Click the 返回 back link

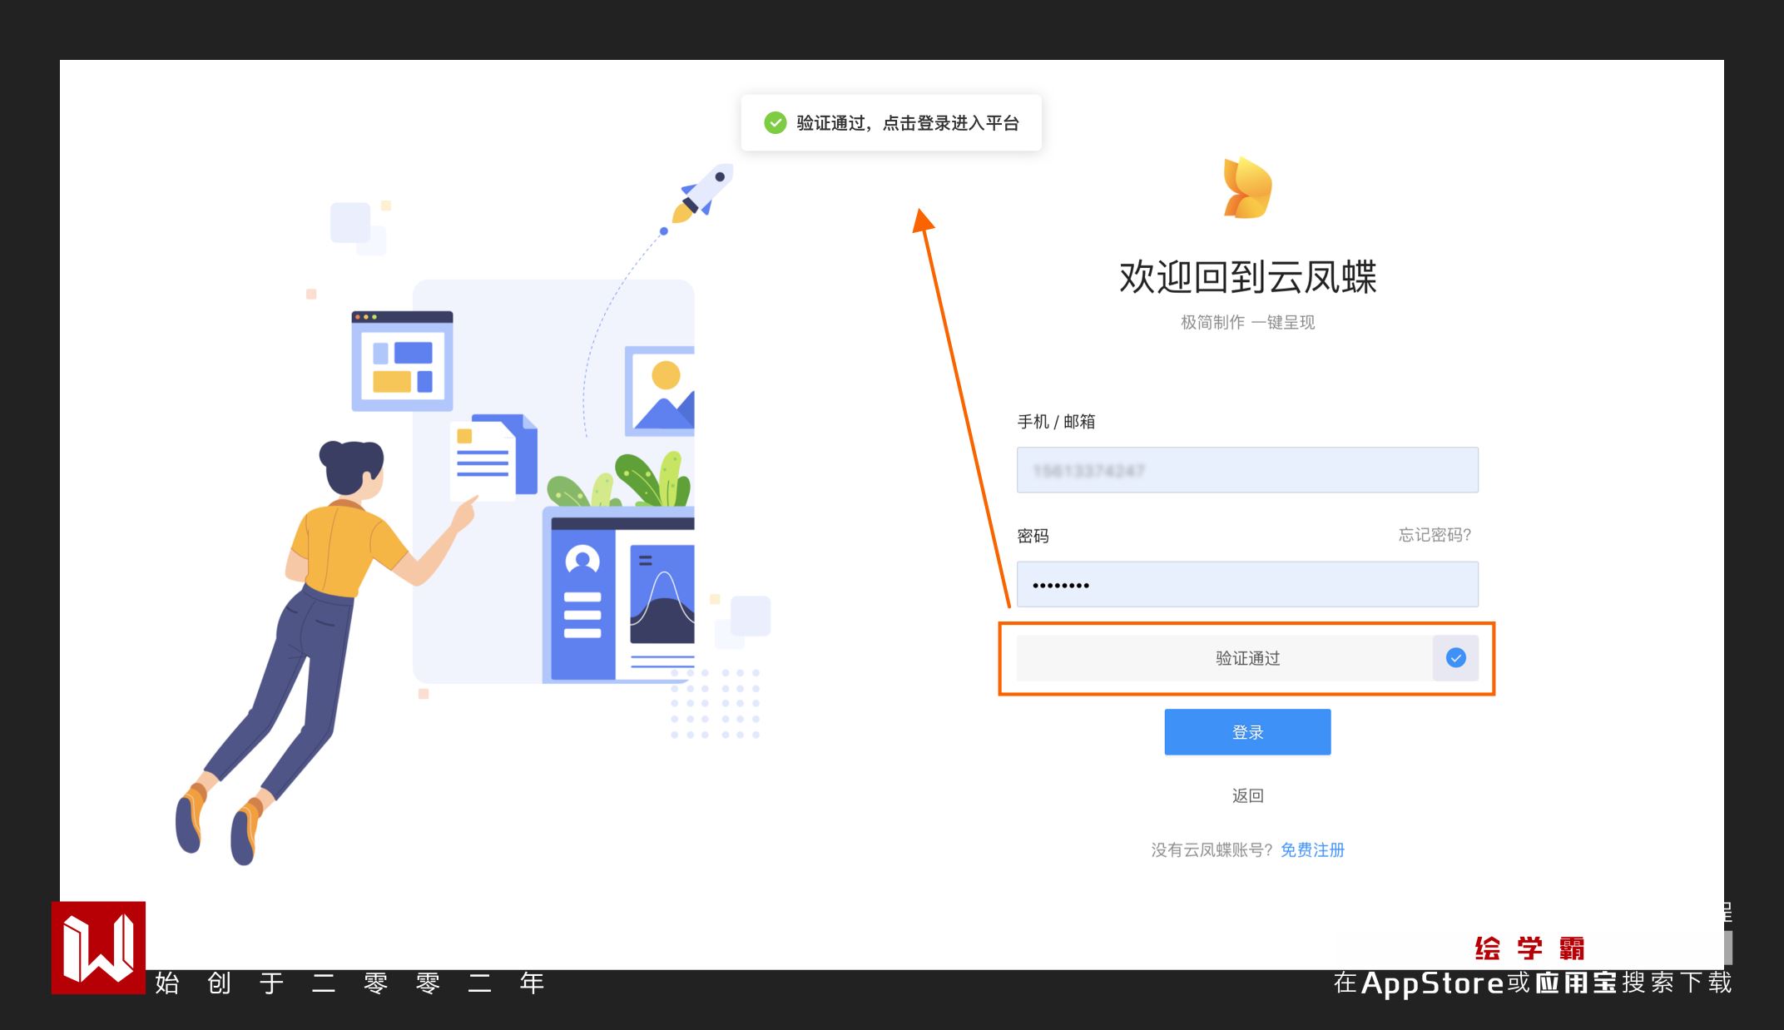click(x=1247, y=795)
